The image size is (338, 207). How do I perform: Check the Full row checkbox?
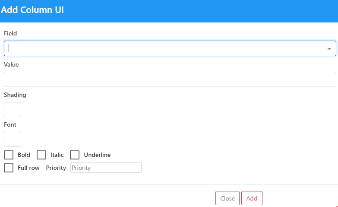pos(9,168)
